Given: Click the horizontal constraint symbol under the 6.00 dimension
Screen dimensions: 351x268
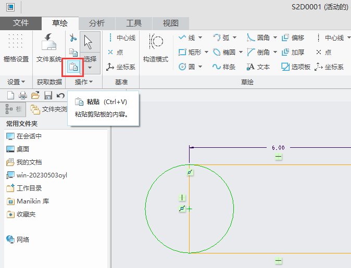Looking at the screenshot, I should [x=278, y=157].
